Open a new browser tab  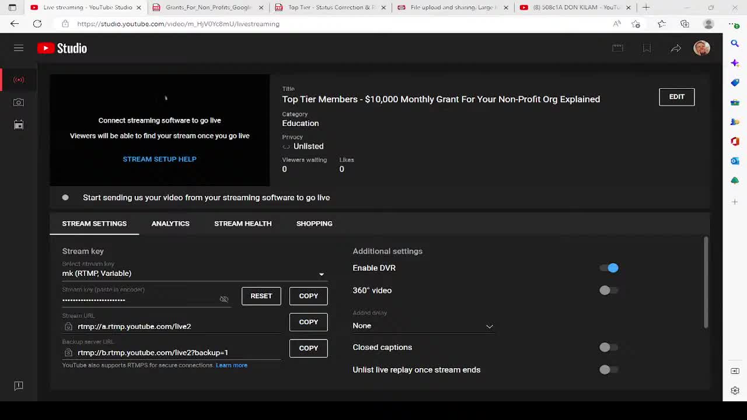[x=646, y=8]
